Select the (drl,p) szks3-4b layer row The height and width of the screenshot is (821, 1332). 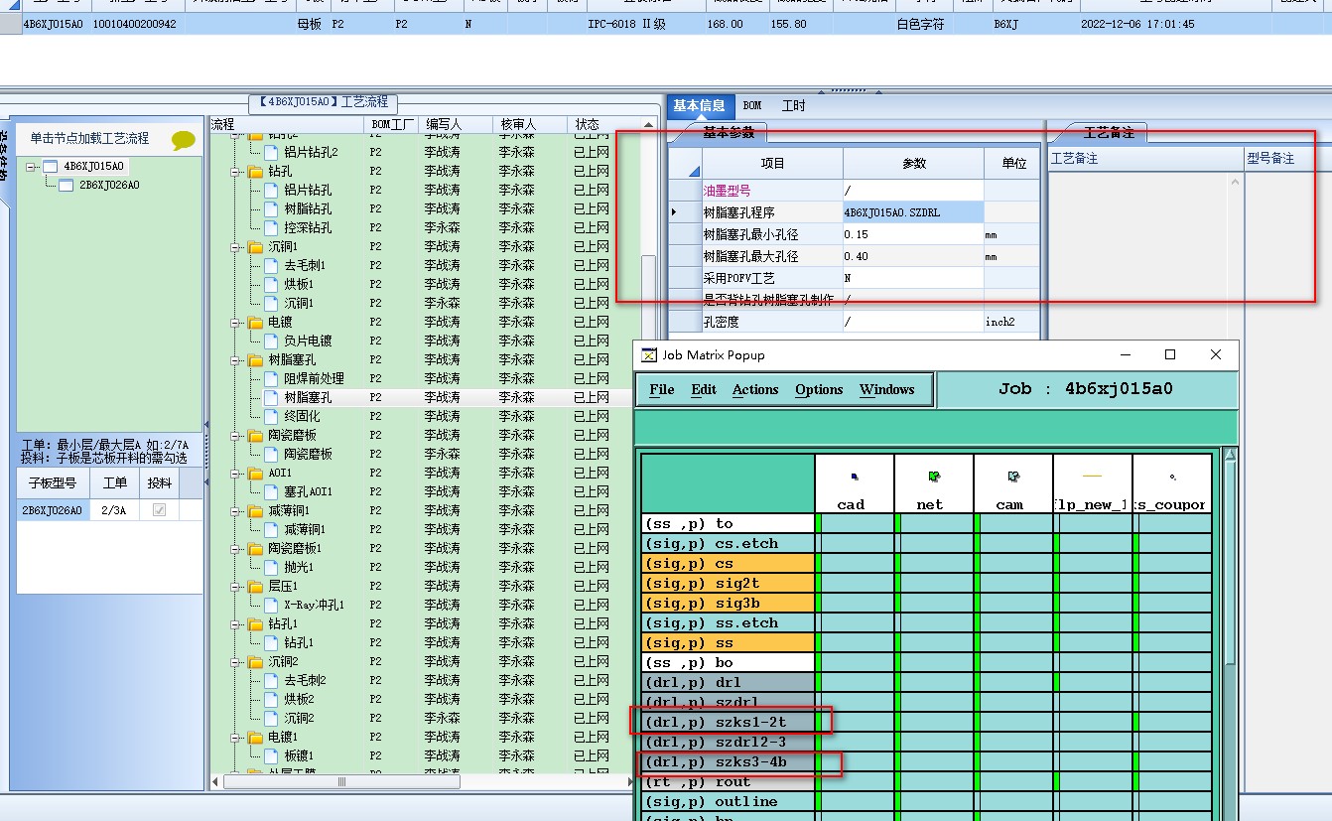(728, 761)
